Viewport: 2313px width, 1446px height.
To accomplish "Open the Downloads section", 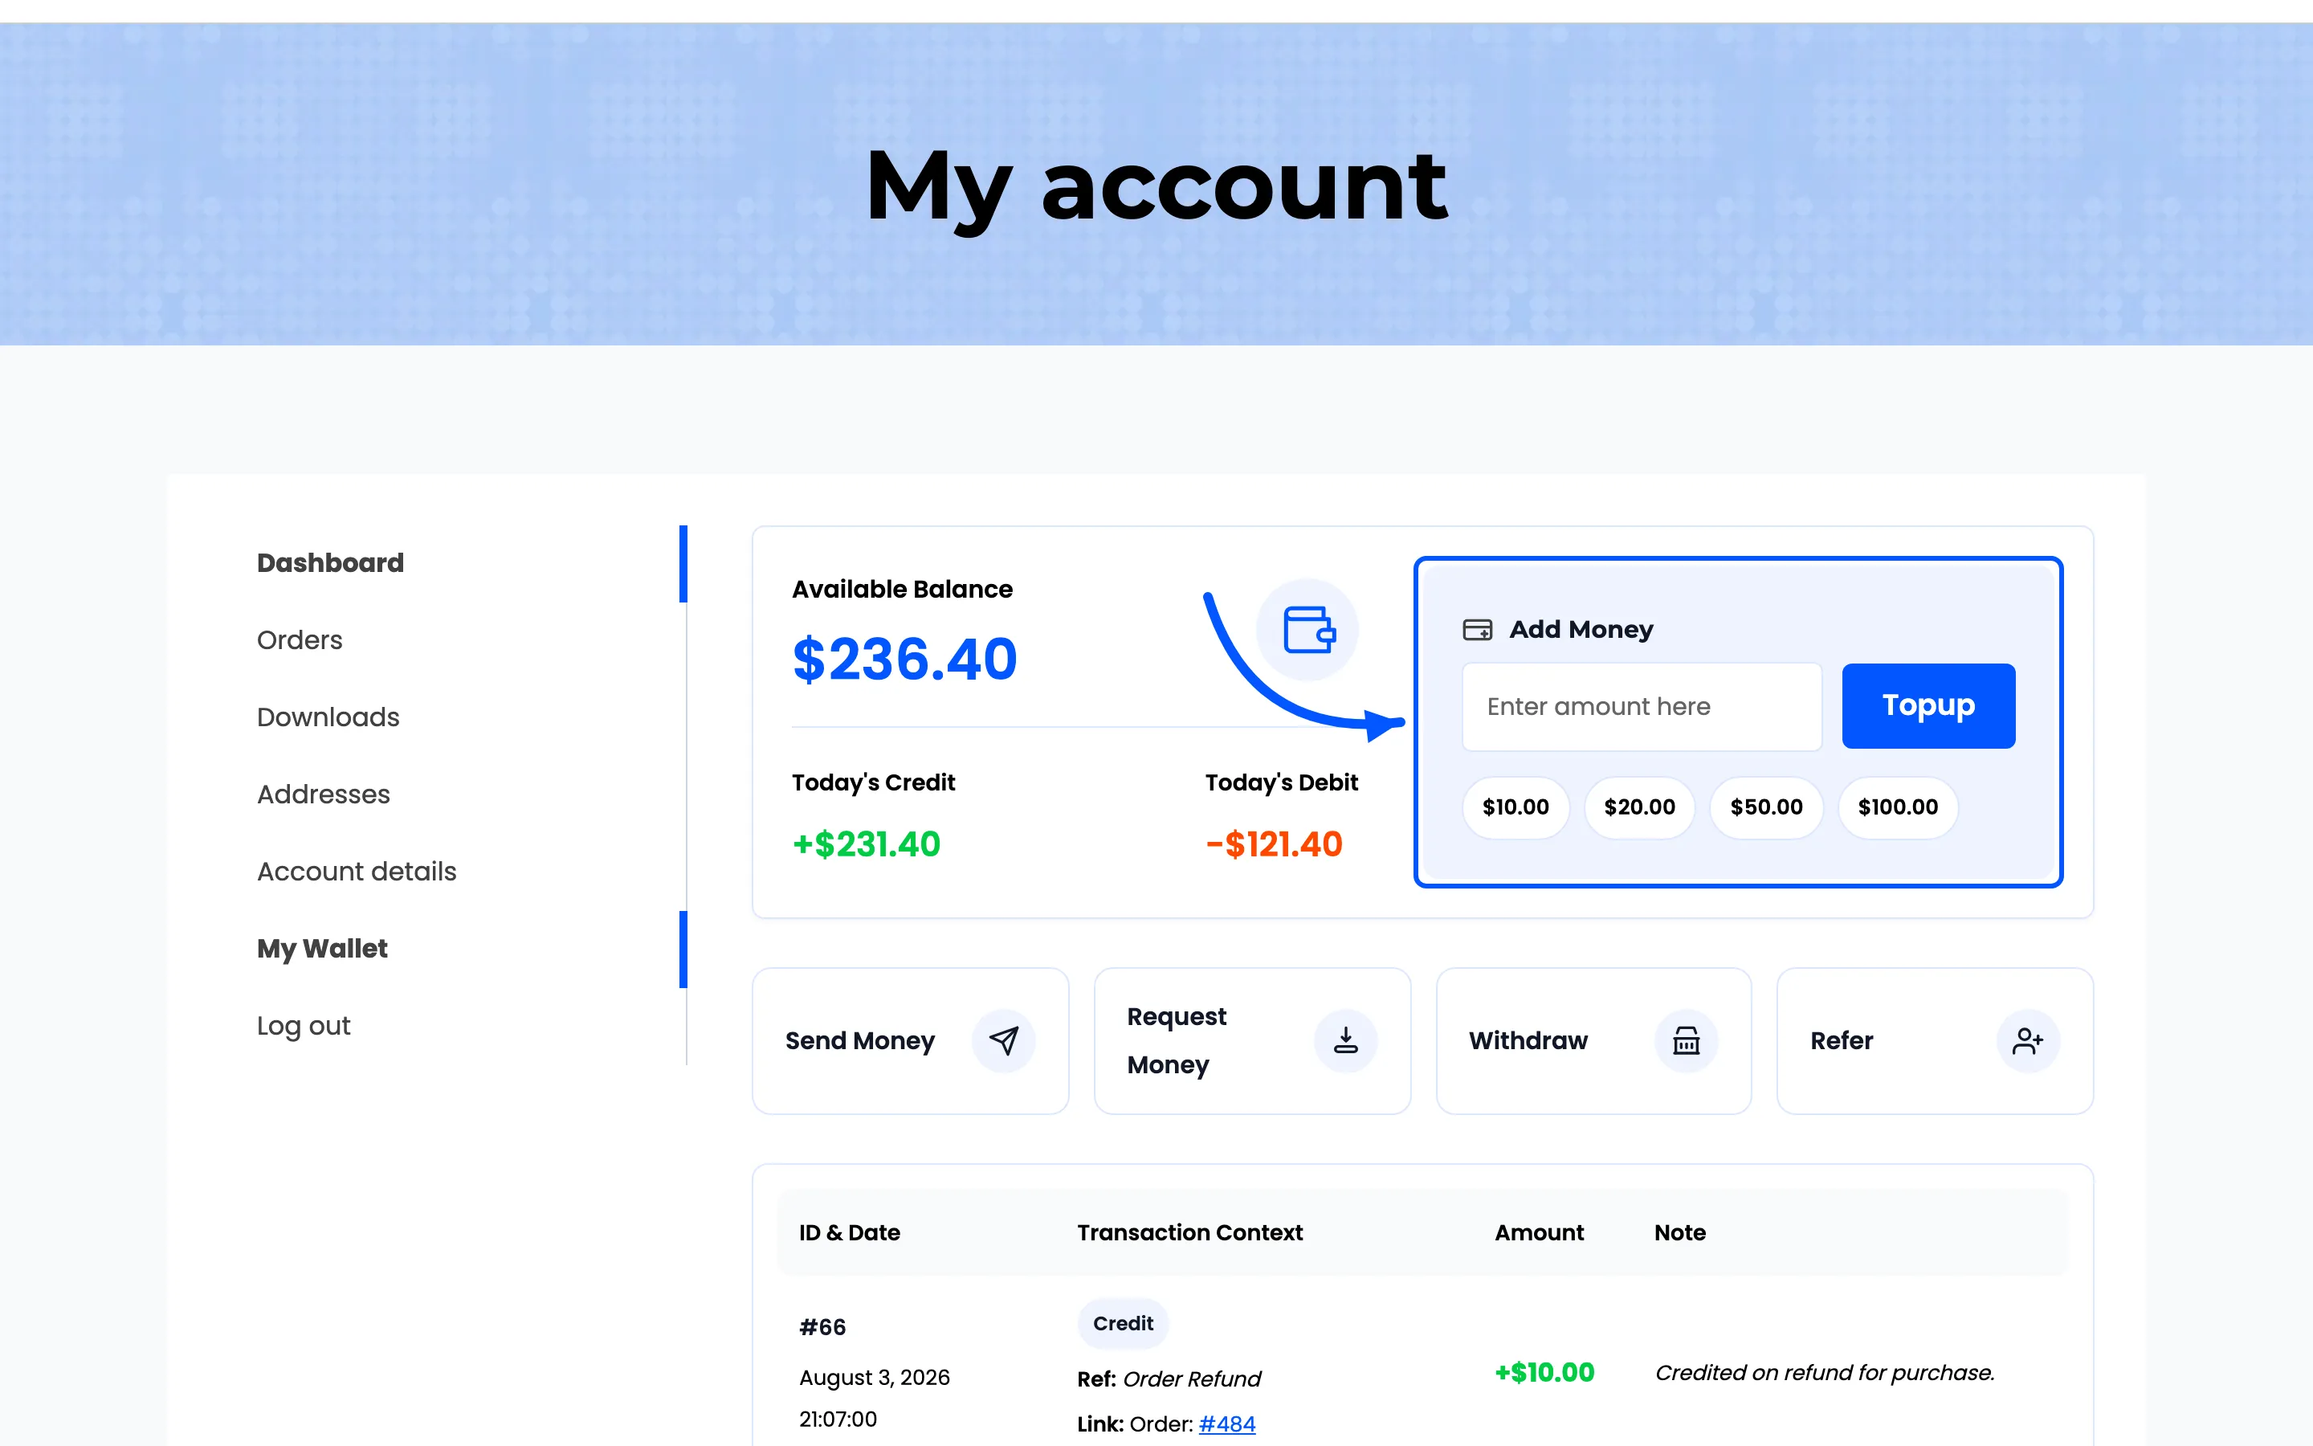I will tap(328, 717).
